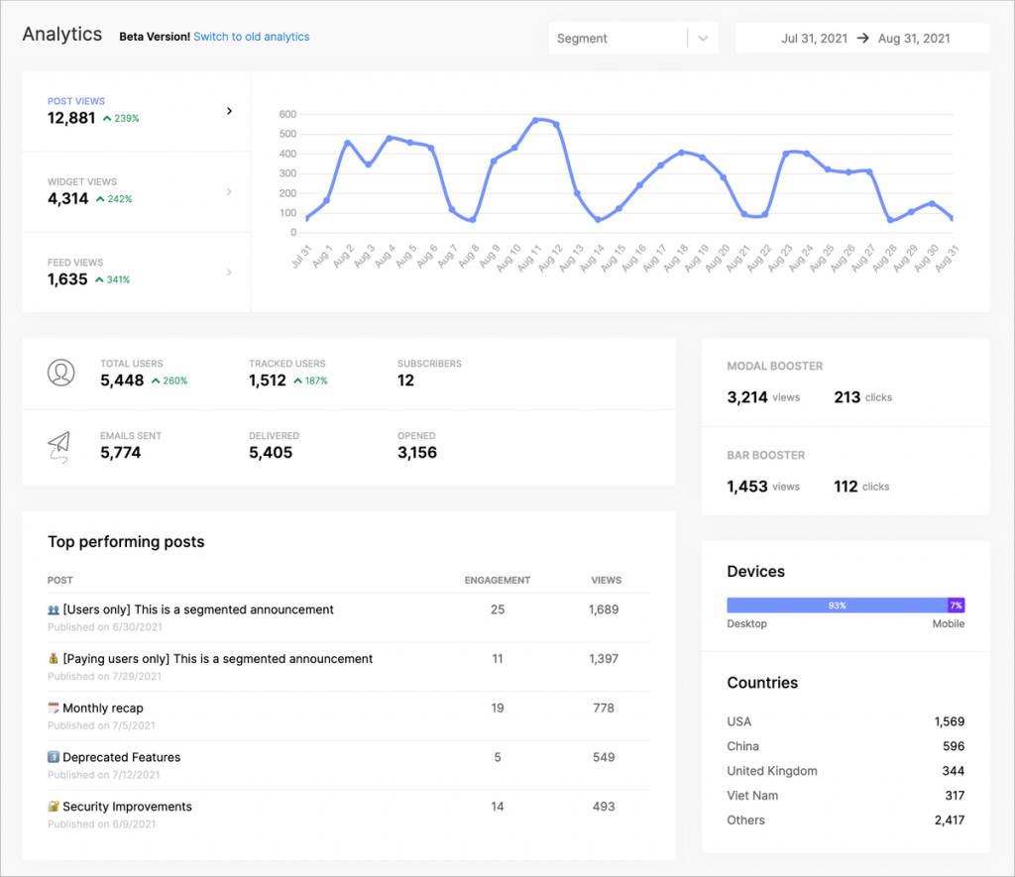This screenshot has width=1015, height=877.
Task: Click the green up arrow next to 187%
Action: coord(297,381)
